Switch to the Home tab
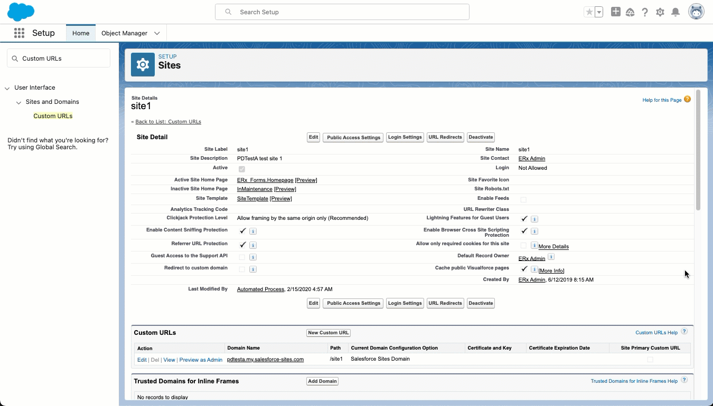 click(x=81, y=33)
